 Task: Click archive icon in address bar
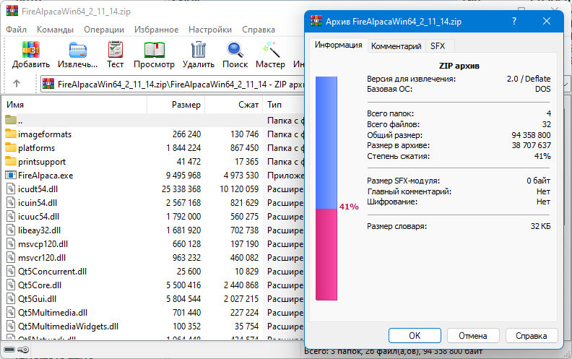48,84
